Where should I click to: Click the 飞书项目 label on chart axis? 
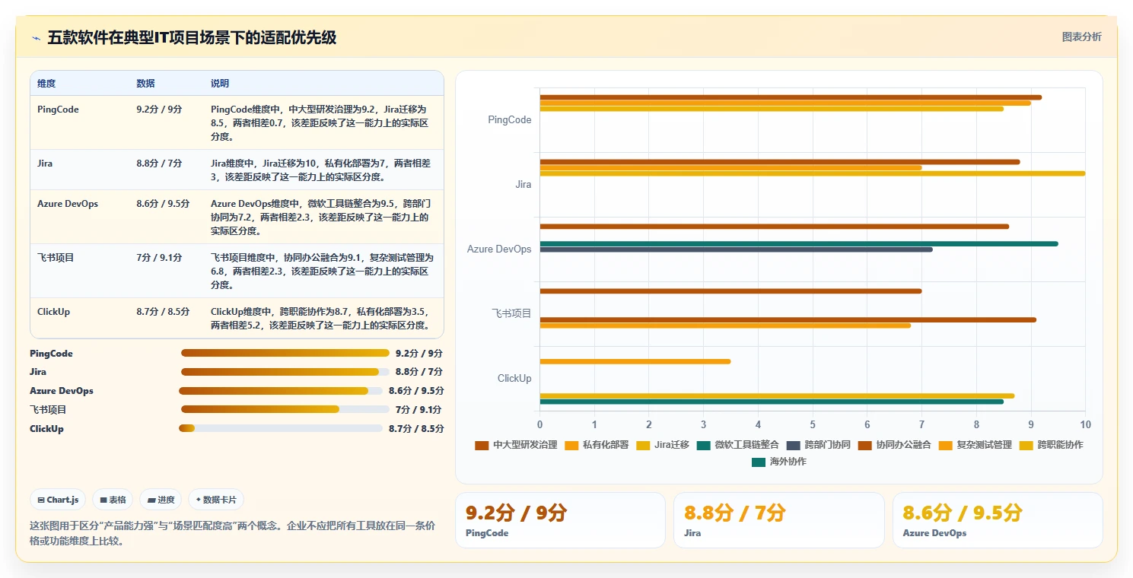(511, 313)
